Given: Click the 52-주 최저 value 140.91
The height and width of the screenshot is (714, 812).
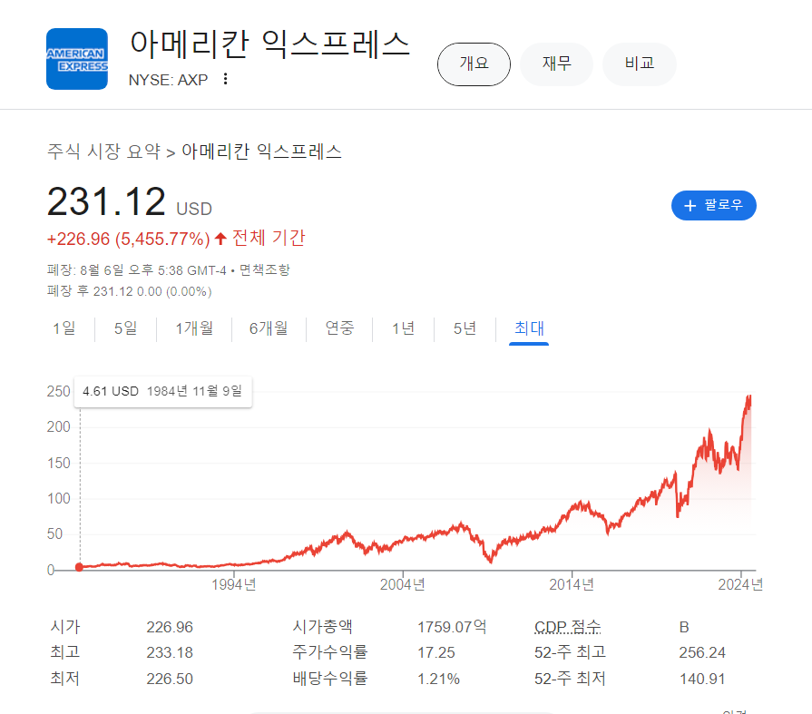Looking at the screenshot, I should [702, 679].
